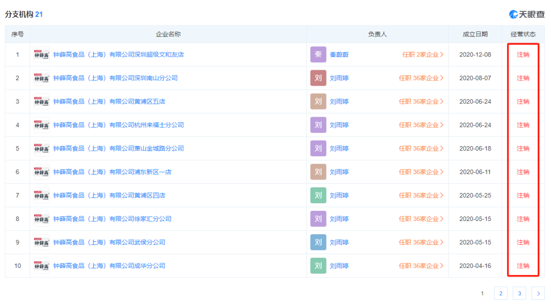
Task: Click the 天眼查 logo icon
Action: [x=513, y=14]
